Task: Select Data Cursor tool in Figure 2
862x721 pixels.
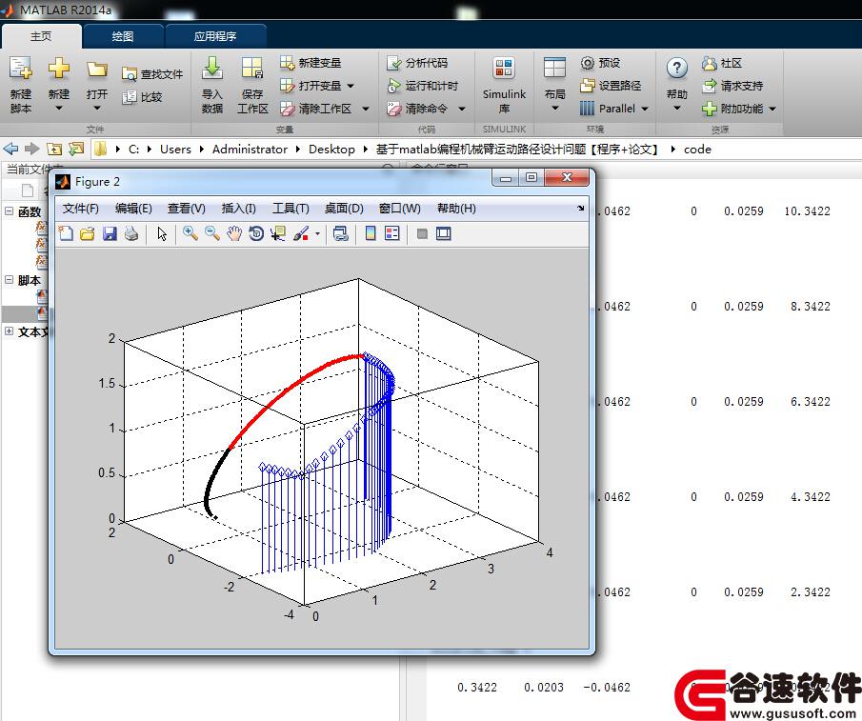Action: (x=278, y=233)
